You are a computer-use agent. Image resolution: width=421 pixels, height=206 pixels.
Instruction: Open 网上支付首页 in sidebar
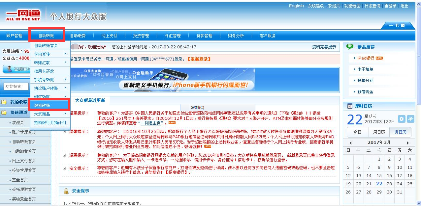click(x=24, y=161)
